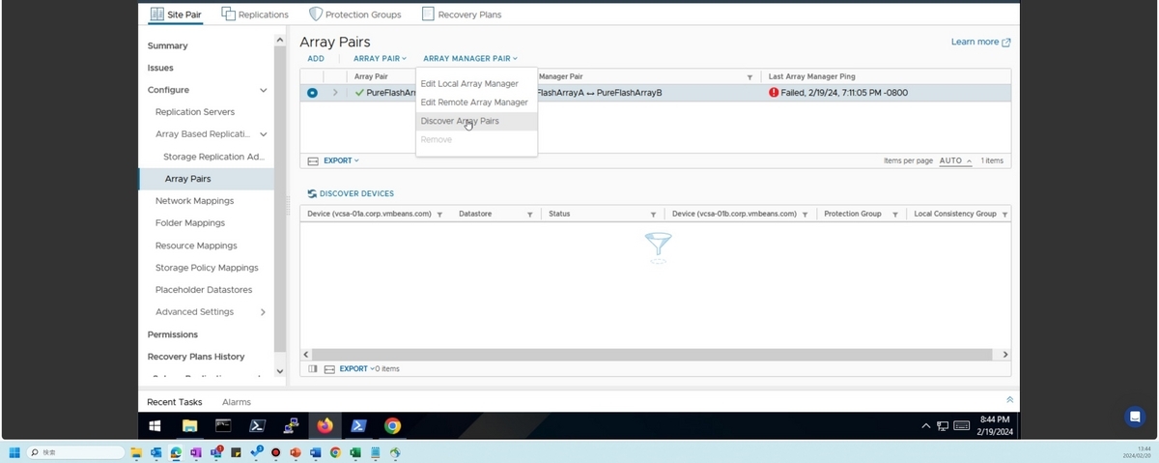The image size is (1159, 463).
Task: Collapse Array Based Replication chevron
Action: coord(263,134)
